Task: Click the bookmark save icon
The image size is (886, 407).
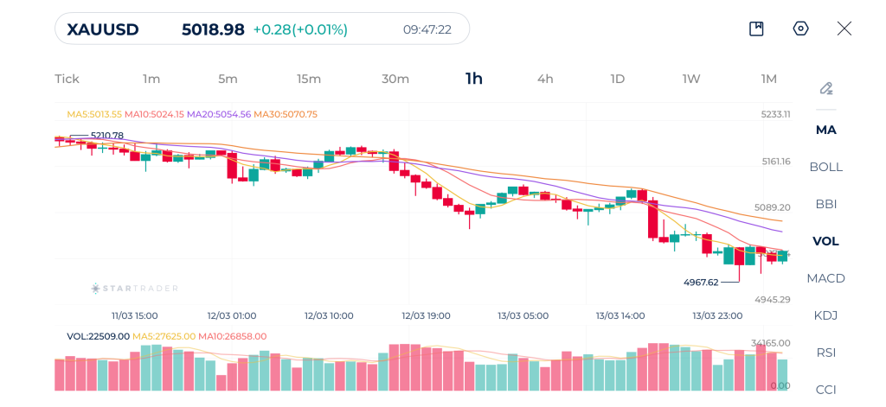Action: (756, 29)
